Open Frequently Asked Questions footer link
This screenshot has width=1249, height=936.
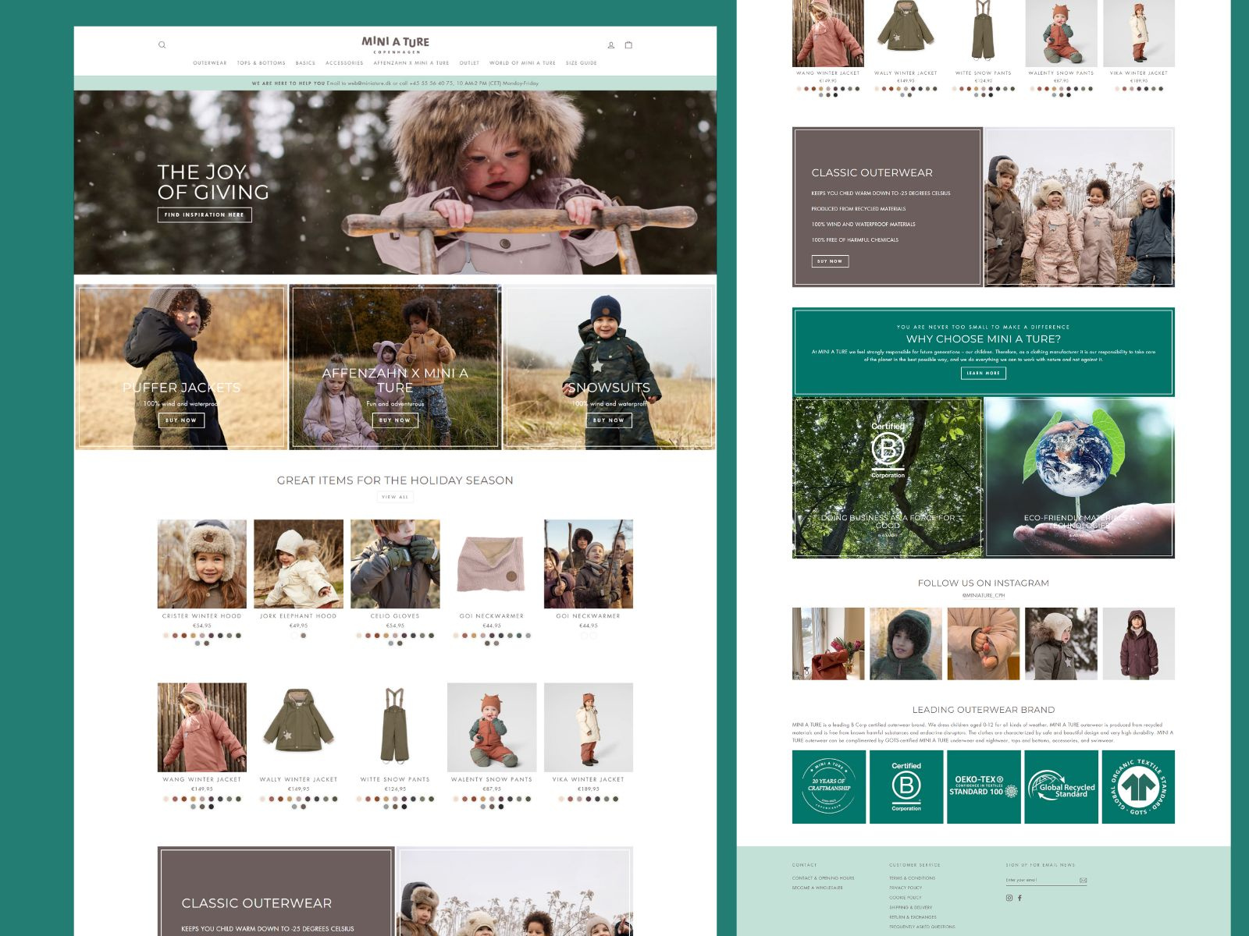pos(922,927)
